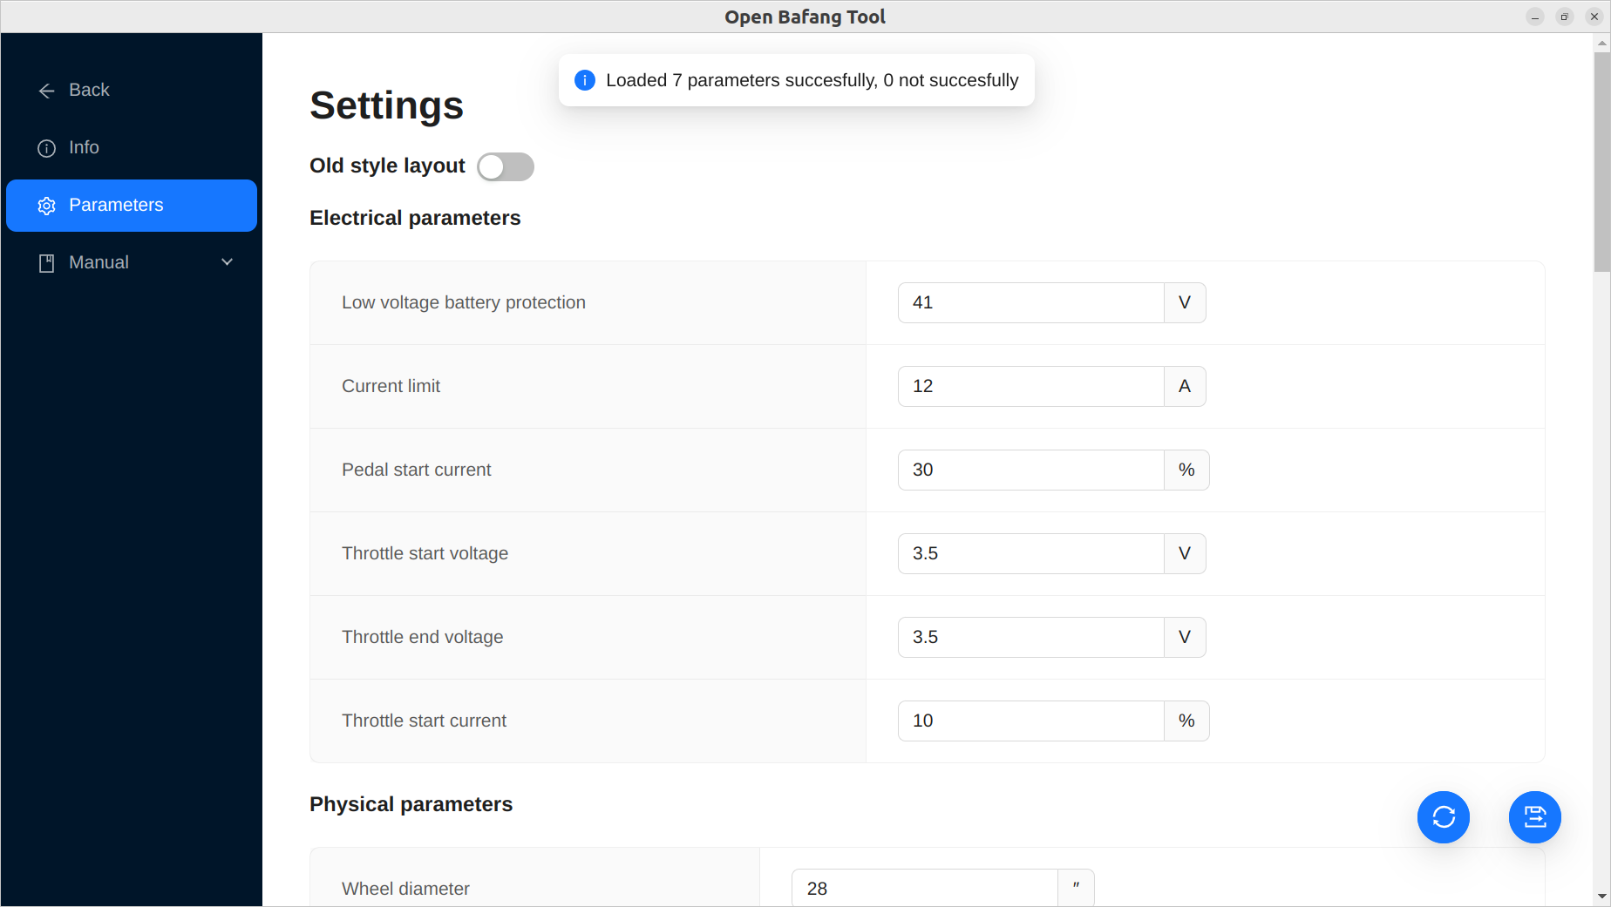The height and width of the screenshot is (907, 1611).
Task: Click the blue write parameters button
Action: pyautogui.click(x=1535, y=817)
